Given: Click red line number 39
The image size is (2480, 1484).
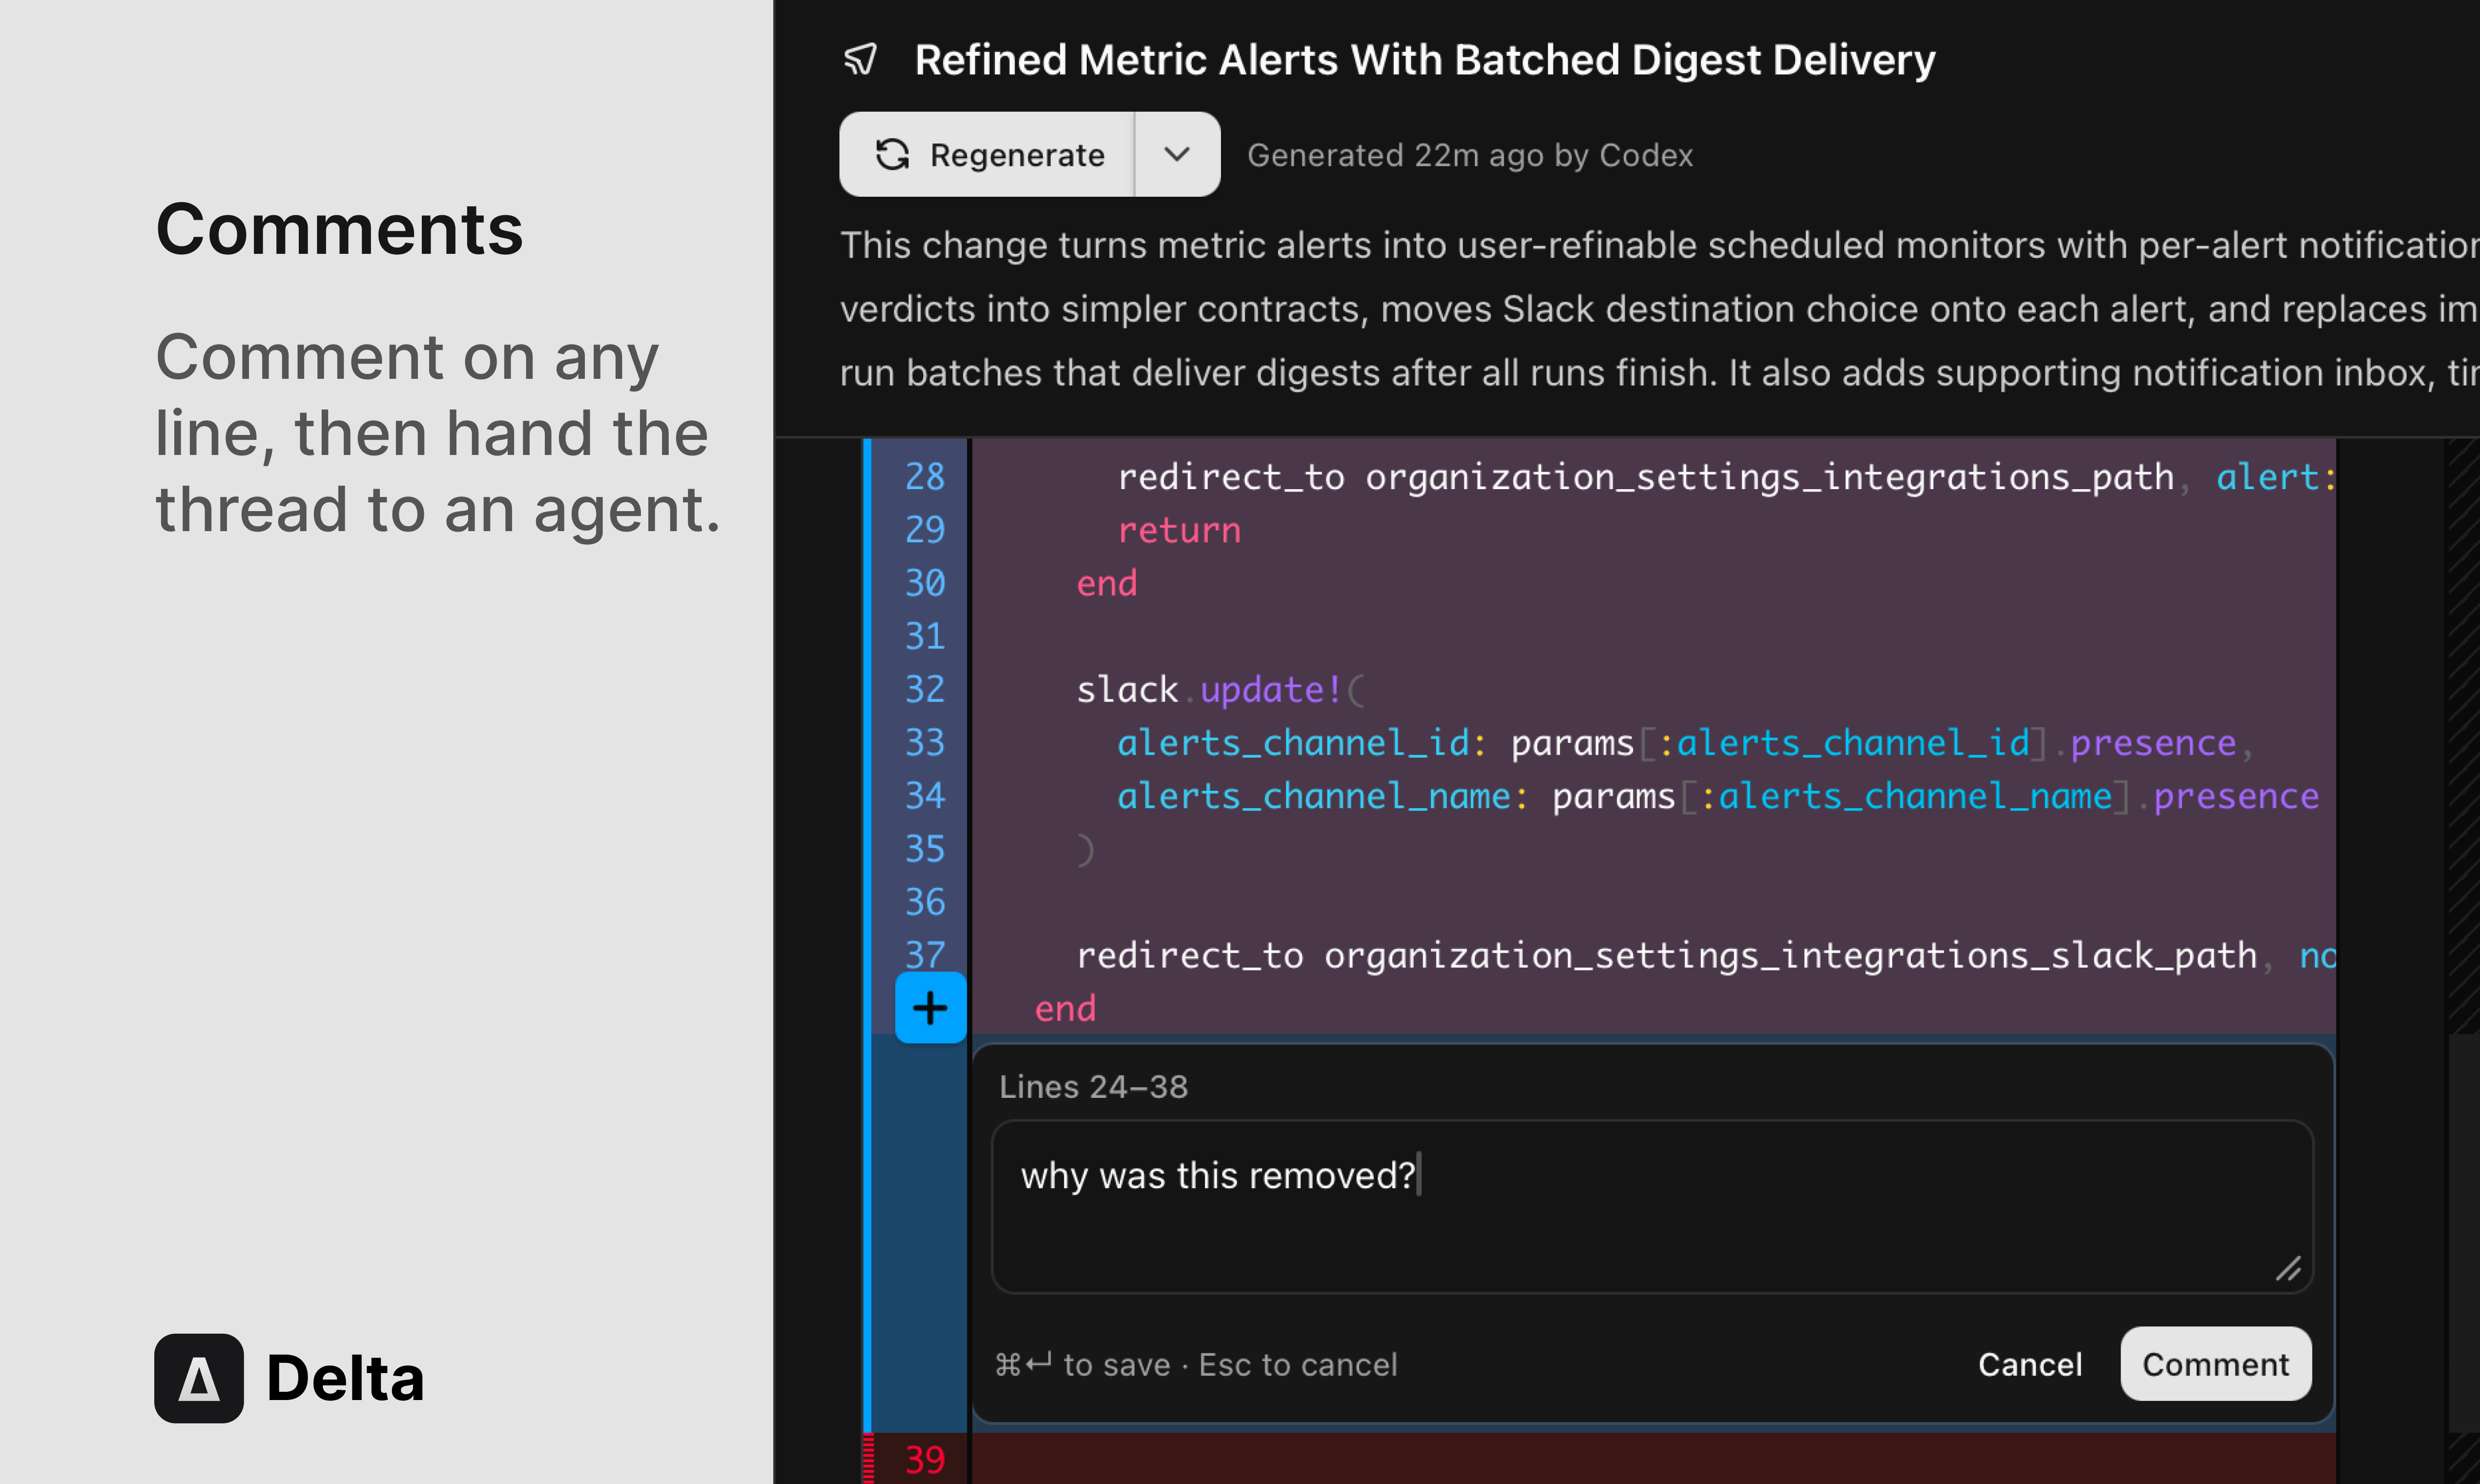Looking at the screenshot, I should [x=925, y=1461].
